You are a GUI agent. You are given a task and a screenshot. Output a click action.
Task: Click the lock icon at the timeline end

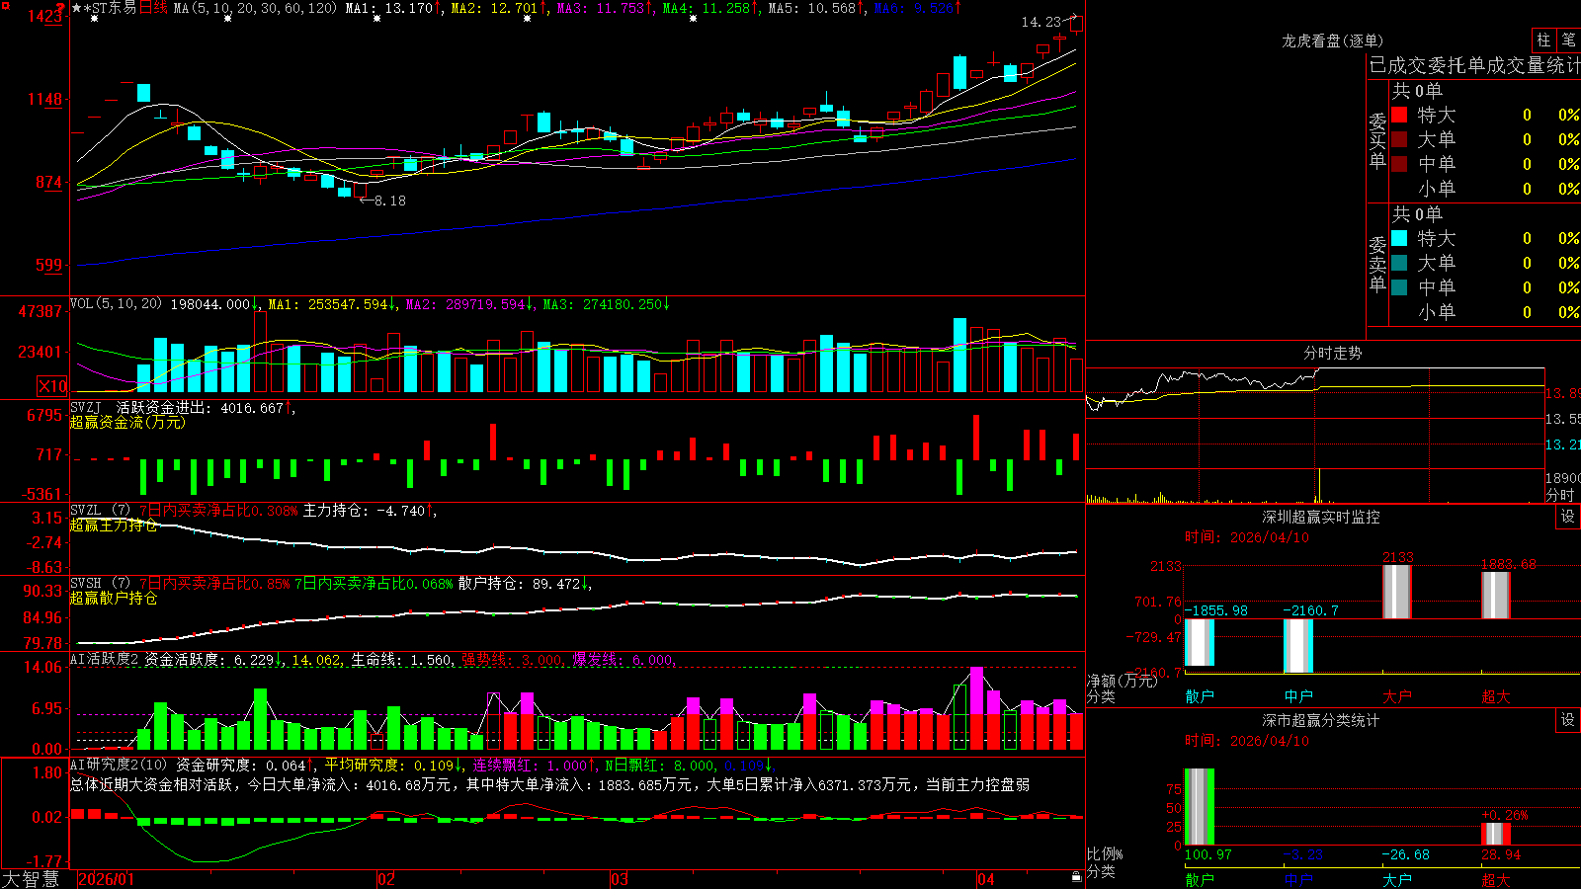(x=1077, y=877)
